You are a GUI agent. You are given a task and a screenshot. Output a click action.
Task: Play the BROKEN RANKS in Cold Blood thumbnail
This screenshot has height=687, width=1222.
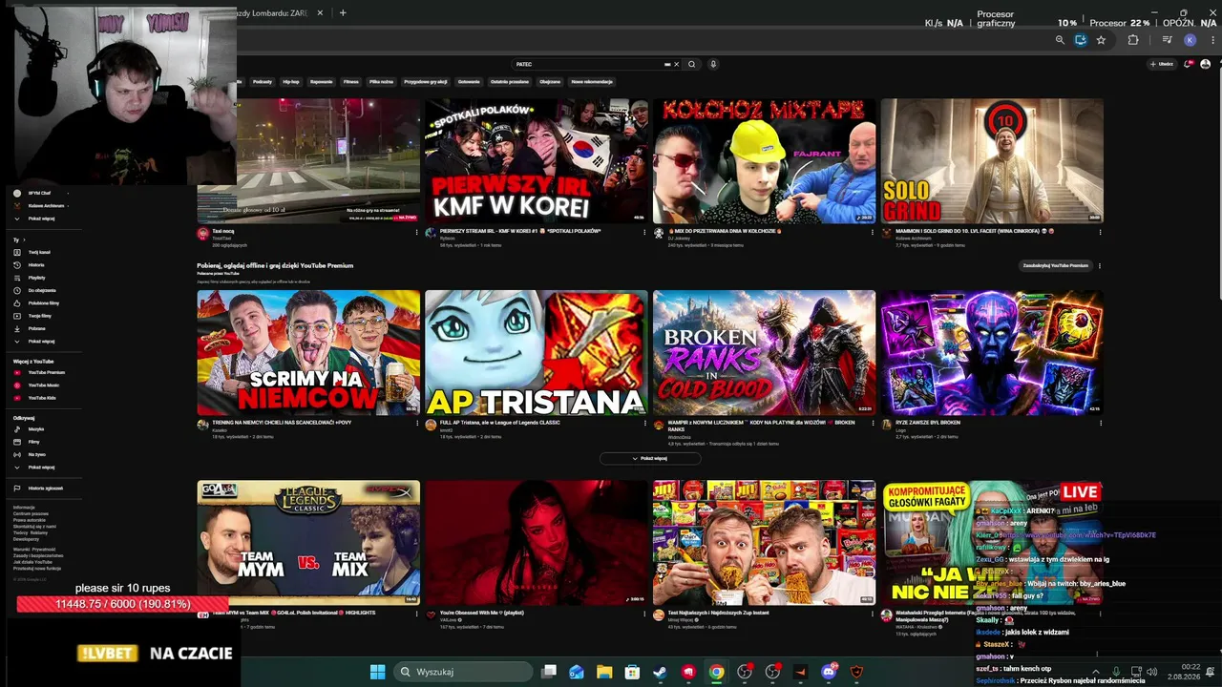tap(764, 353)
